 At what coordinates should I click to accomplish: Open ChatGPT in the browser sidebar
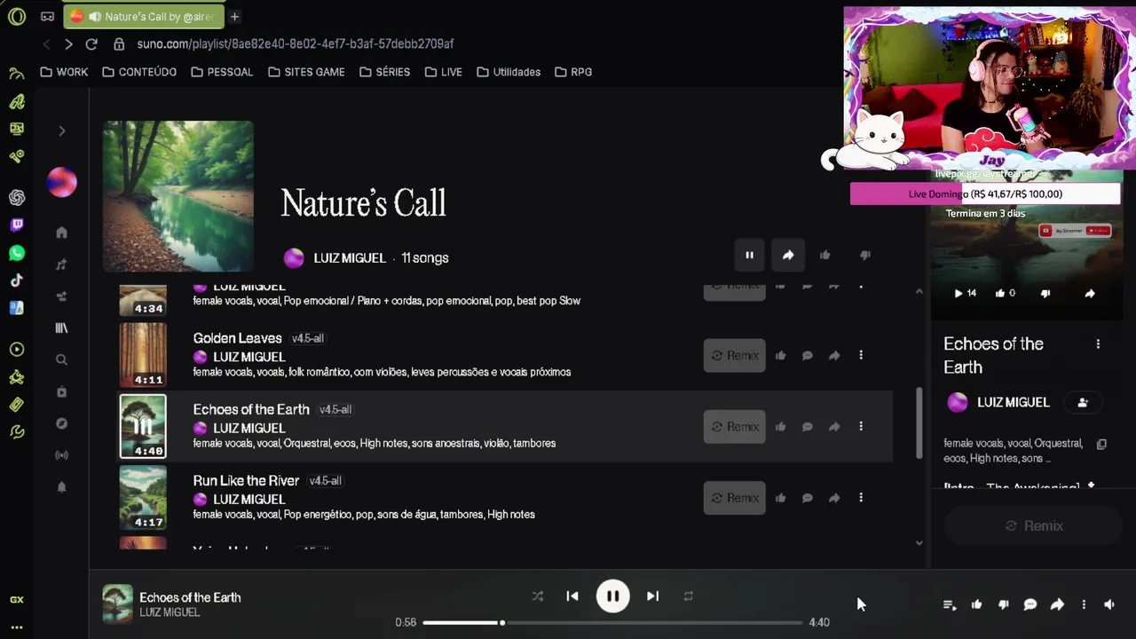coord(17,197)
